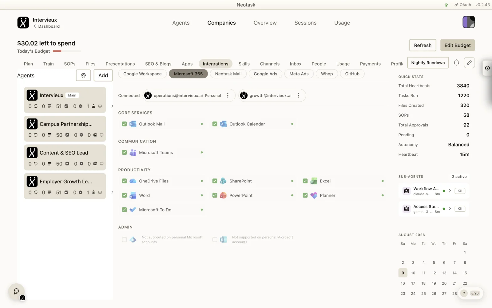Click the Planner icon
Image resolution: width=492 pixels, height=308 pixels.
click(314, 195)
